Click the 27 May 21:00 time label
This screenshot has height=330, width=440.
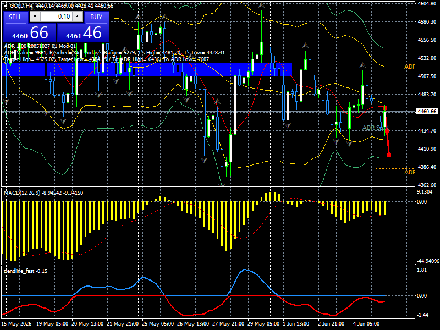228,324
